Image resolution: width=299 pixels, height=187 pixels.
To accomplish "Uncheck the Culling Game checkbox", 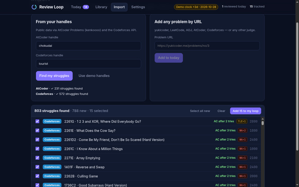I will point(37,176).
